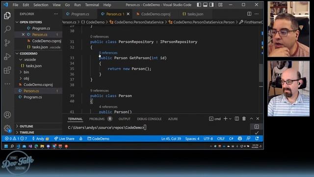Open errors and warnings status item
The width and height of the screenshot is (314, 177).
pyautogui.click(x=16, y=139)
